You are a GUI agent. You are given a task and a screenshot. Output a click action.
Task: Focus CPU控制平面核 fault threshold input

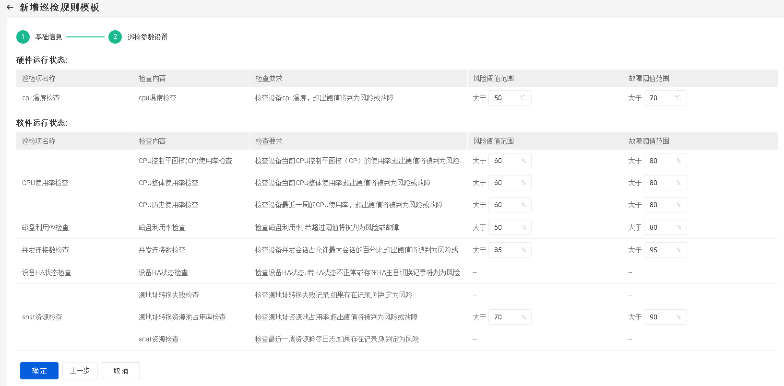coord(659,161)
